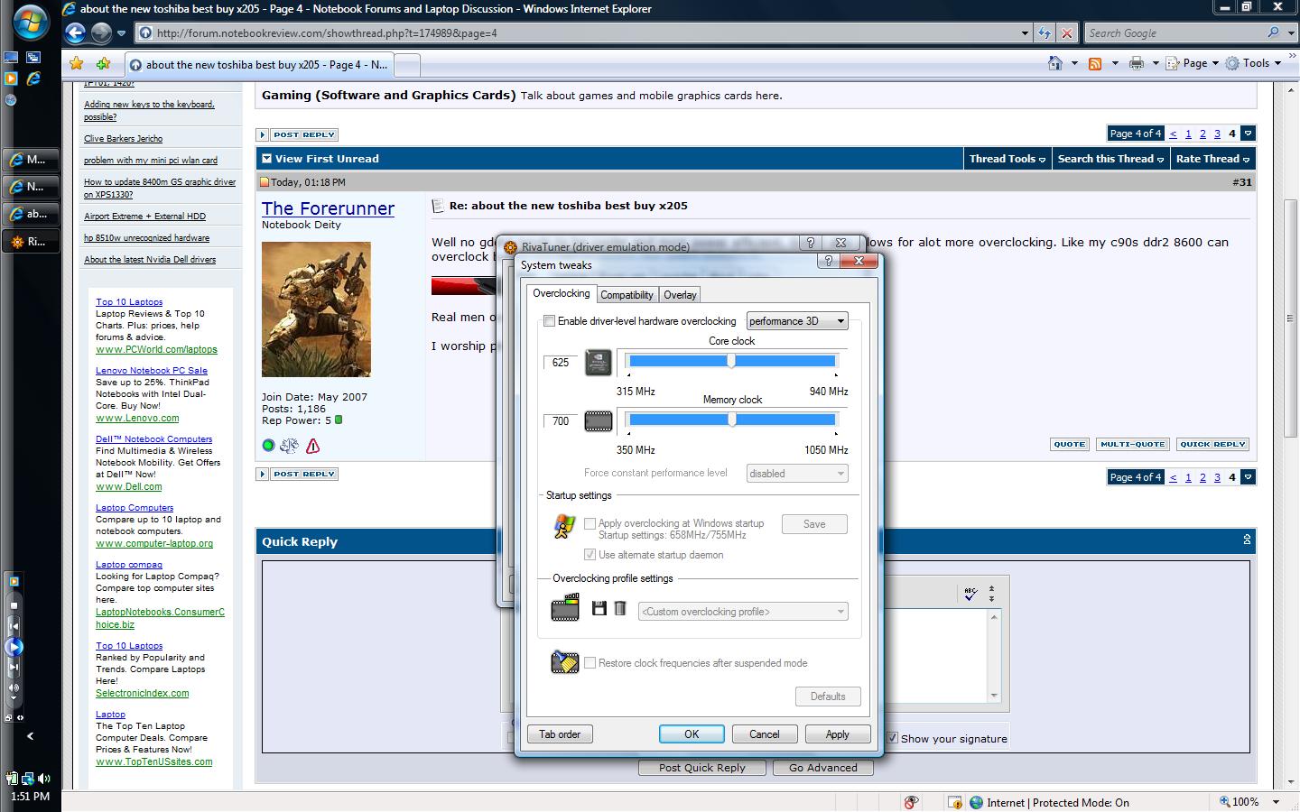Click the network connection icon in system tray
The image size is (1300, 812).
click(x=28, y=778)
